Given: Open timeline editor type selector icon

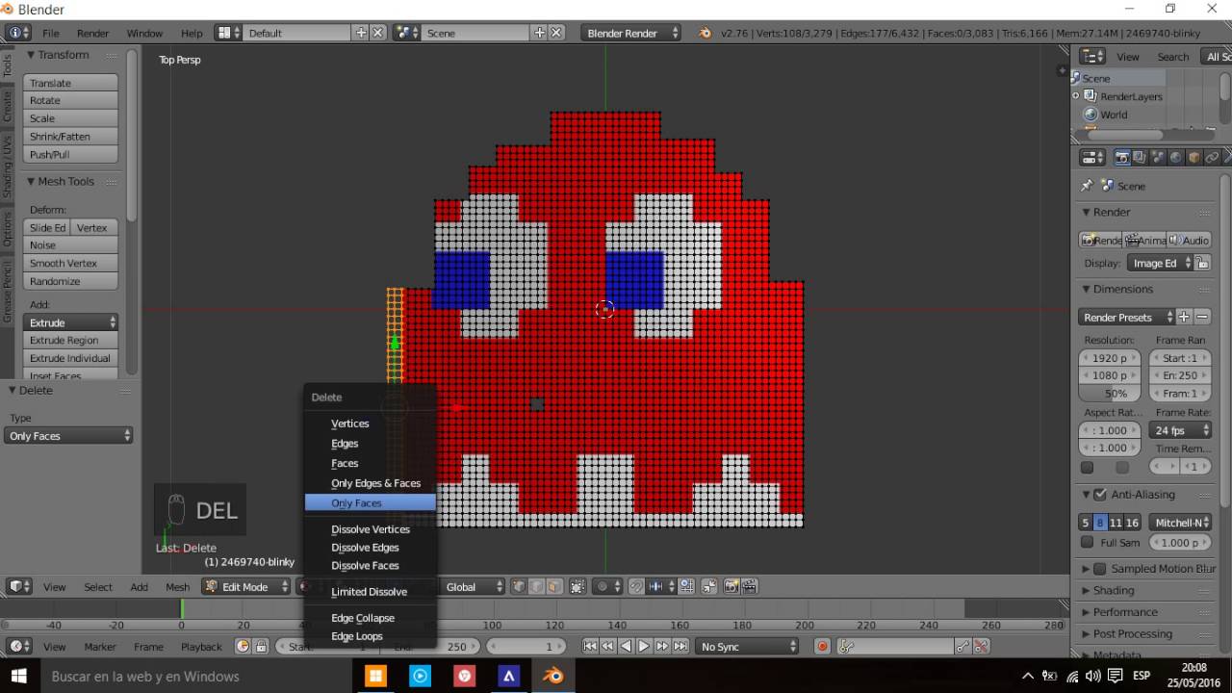Looking at the screenshot, I should tap(19, 647).
